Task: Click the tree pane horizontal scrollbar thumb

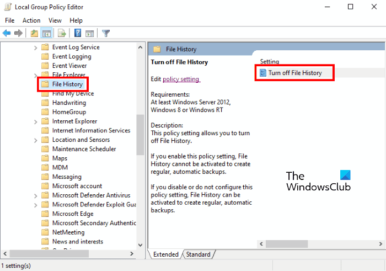Action: click(49, 253)
